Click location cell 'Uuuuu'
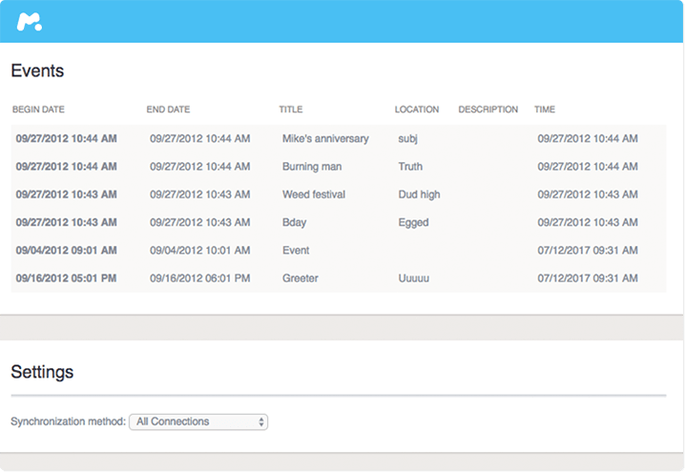685x472 pixels. click(414, 278)
